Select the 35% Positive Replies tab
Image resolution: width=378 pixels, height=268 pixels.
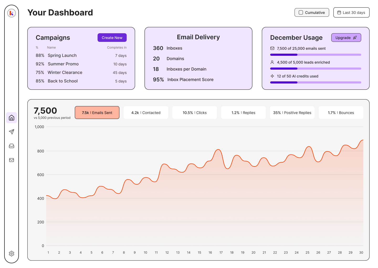[292, 113]
